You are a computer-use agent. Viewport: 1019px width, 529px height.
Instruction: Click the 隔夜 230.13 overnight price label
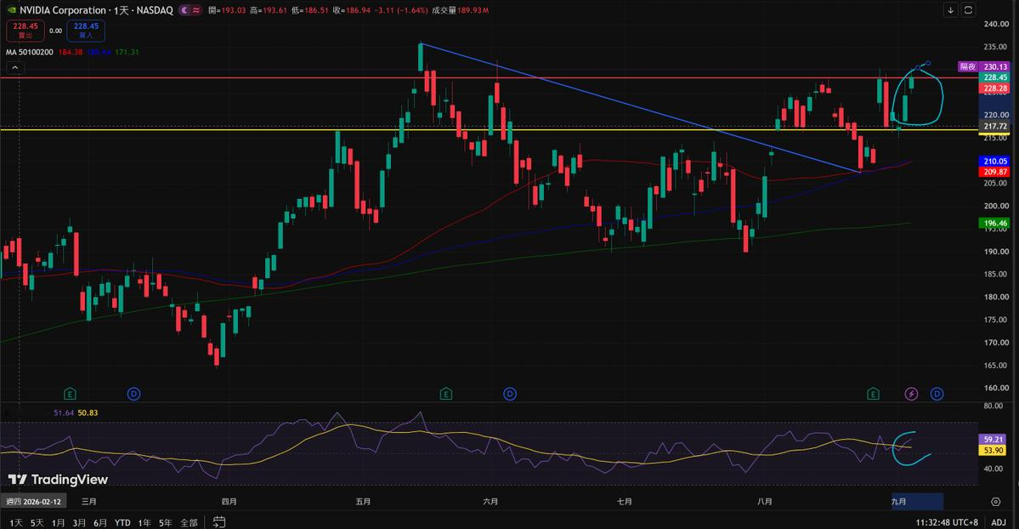[983, 66]
